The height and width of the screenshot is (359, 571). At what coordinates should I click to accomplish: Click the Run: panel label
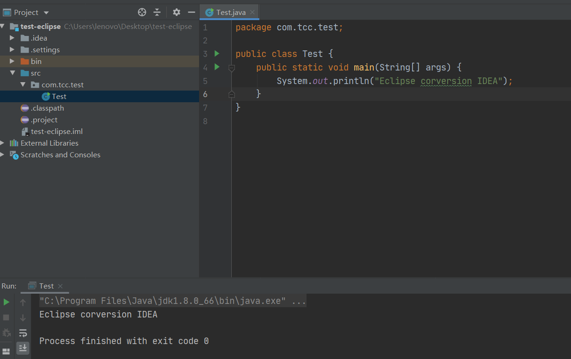9,286
